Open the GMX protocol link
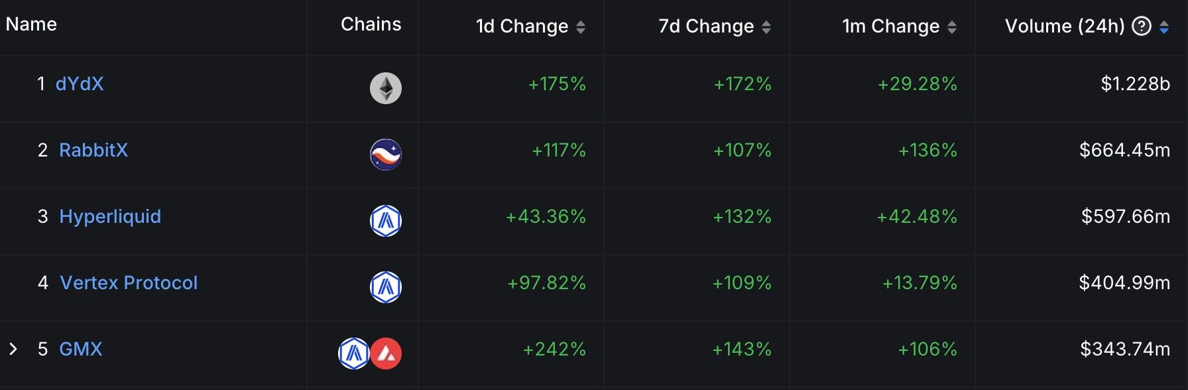1188x390 pixels. pos(81,349)
